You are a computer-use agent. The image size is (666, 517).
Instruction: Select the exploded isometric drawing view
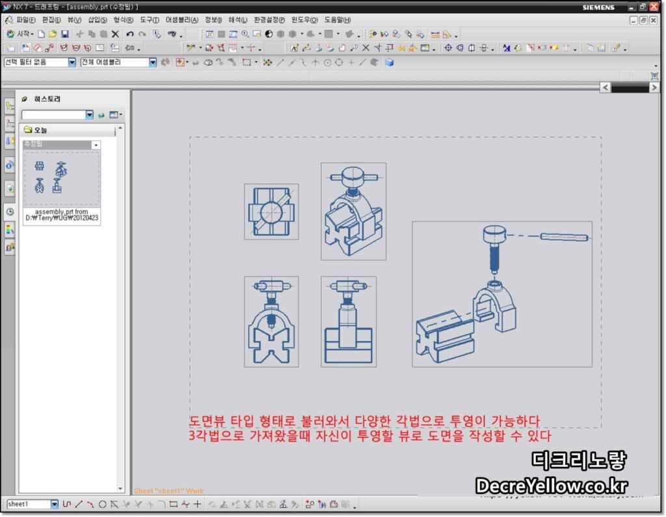pyautogui.click(x=502, y=294)
